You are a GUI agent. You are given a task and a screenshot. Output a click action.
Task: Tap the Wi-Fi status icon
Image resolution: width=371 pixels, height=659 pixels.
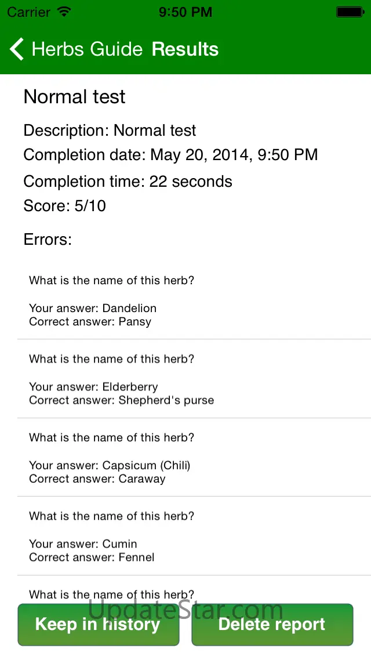pyautogui.click(x=64, y=12)
